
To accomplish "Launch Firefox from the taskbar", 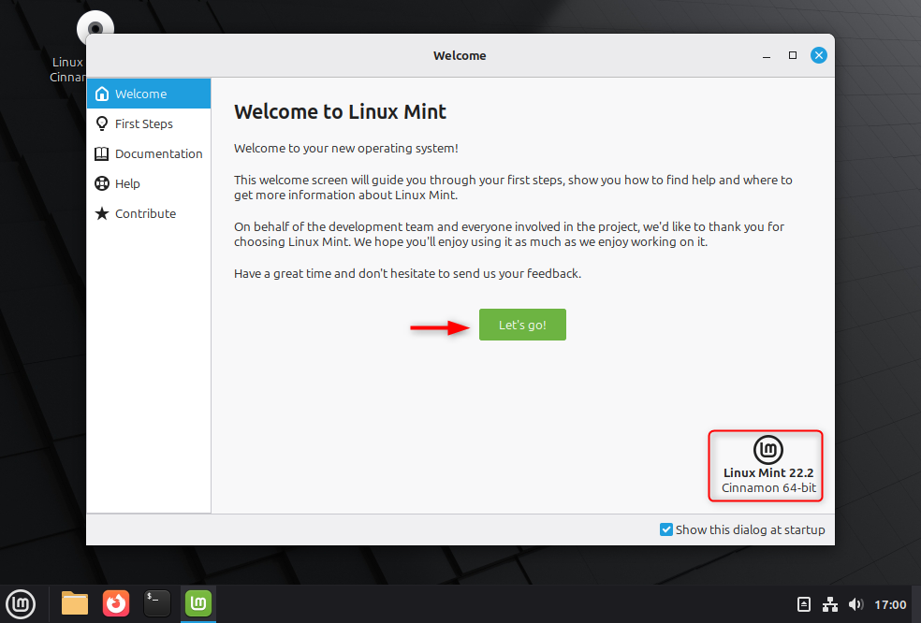I will (115, 603).
